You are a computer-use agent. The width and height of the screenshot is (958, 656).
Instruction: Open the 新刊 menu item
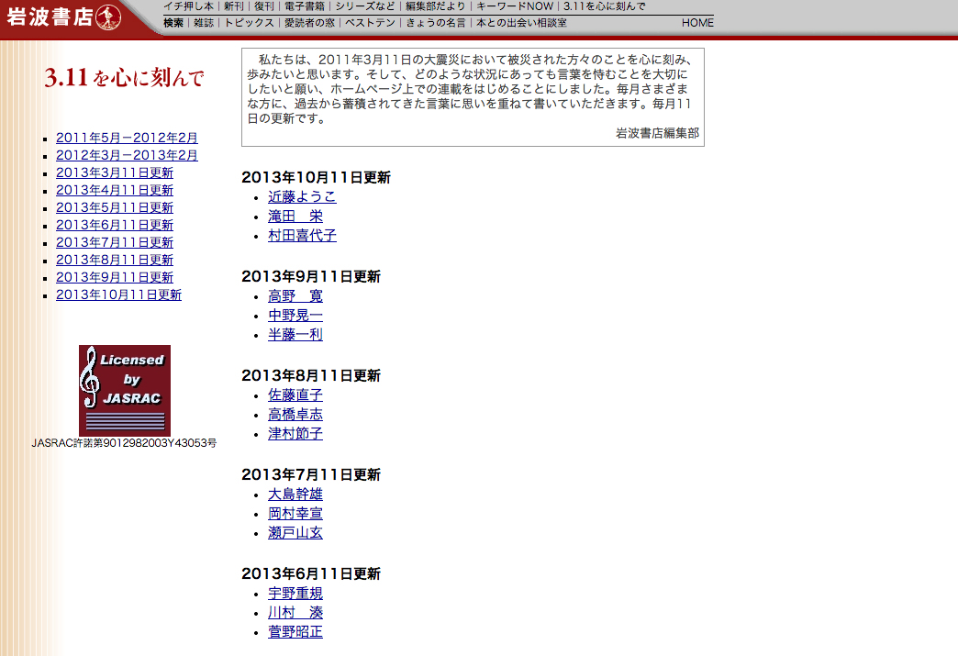(x=233, y=6)
